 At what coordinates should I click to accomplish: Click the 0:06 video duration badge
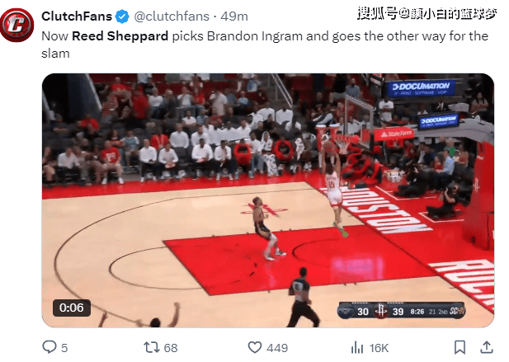click(72, 308)
